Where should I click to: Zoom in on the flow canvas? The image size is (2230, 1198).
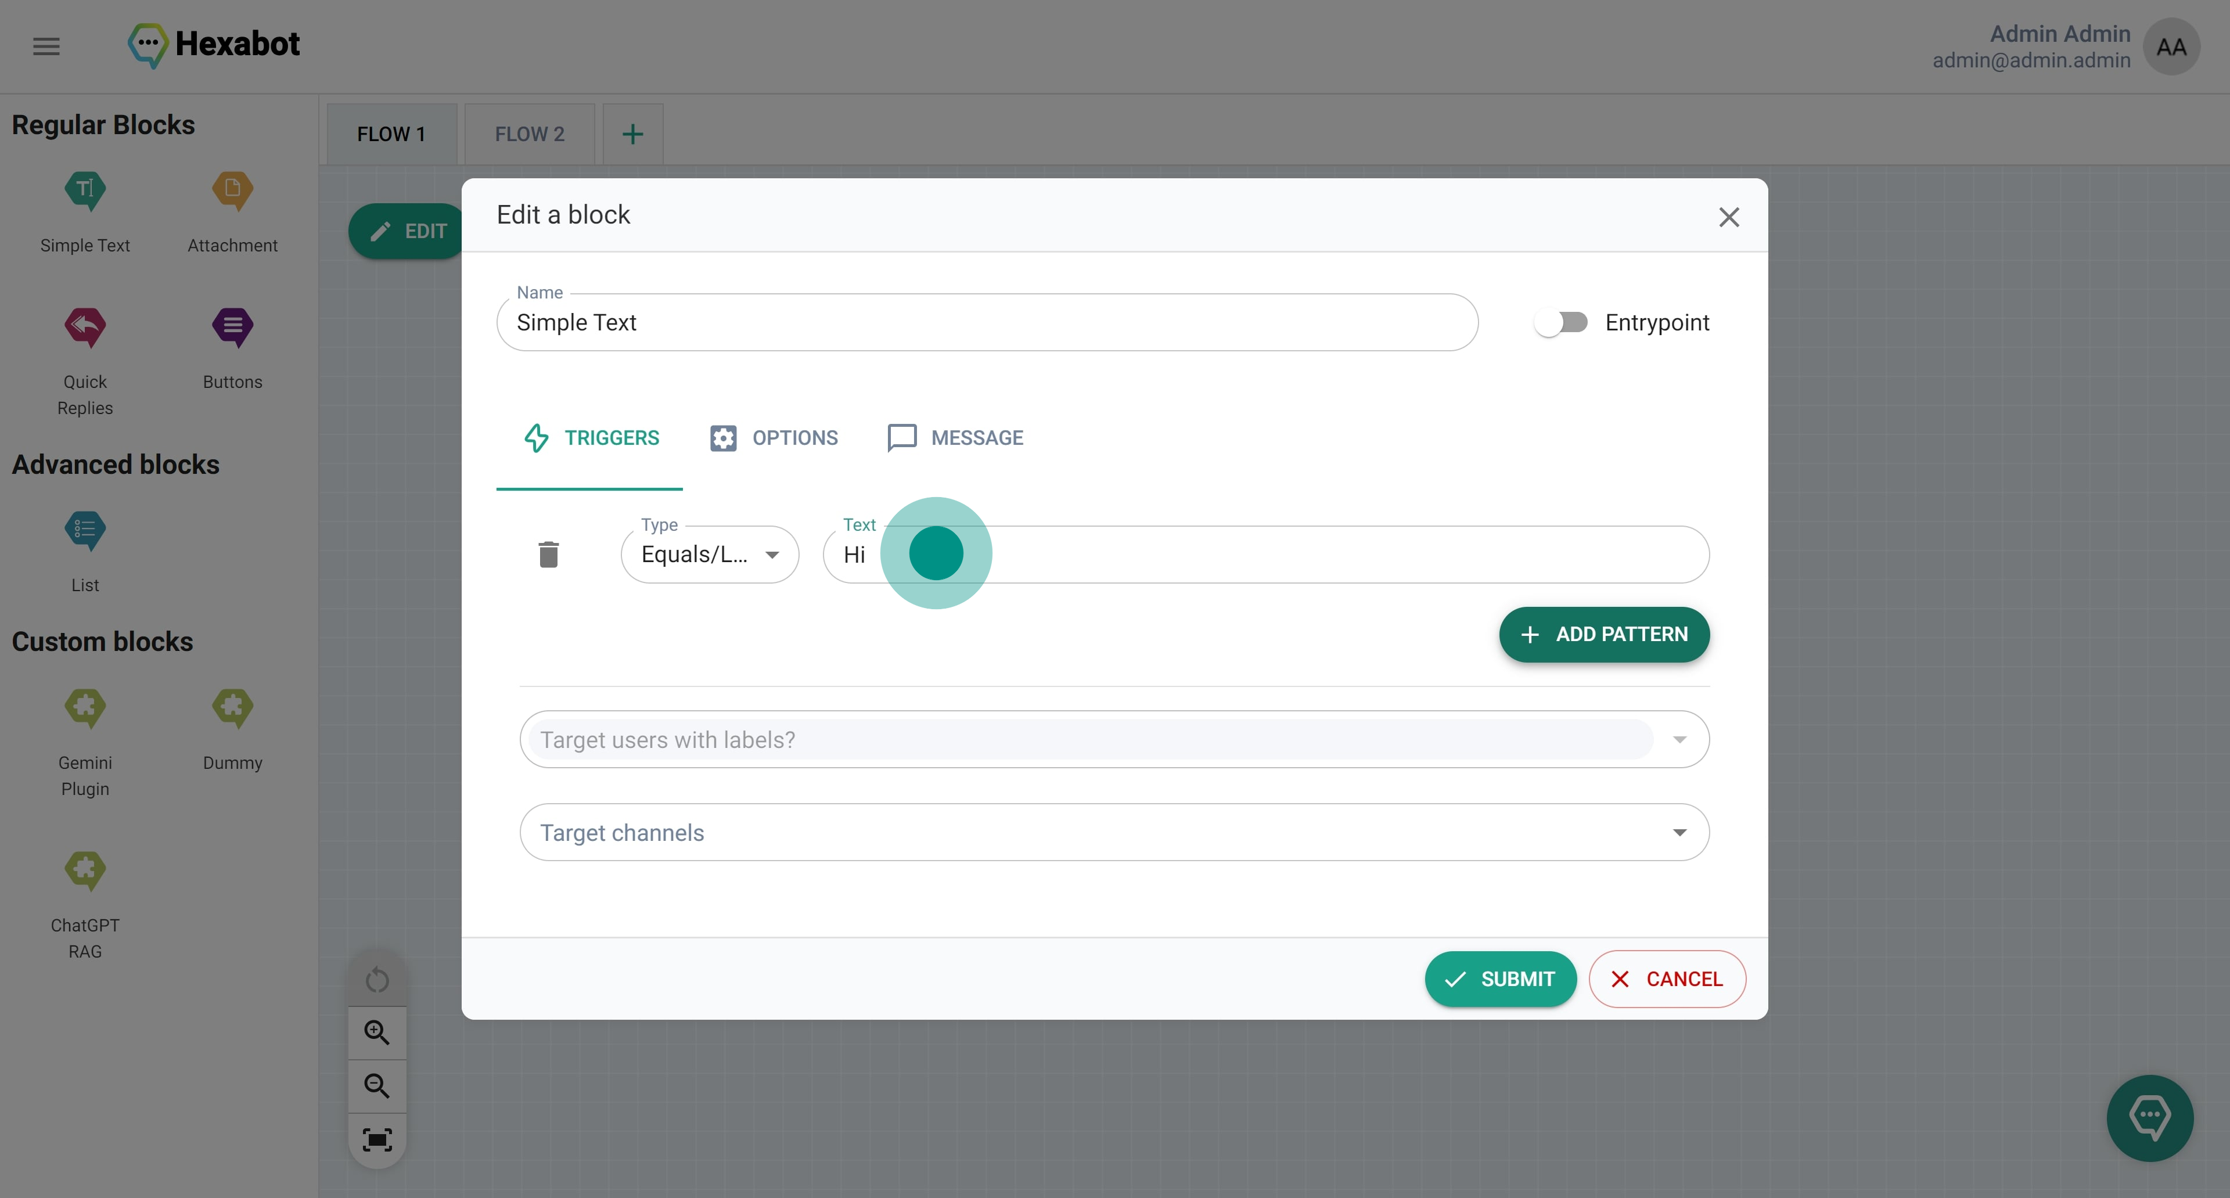[376, 1032]
